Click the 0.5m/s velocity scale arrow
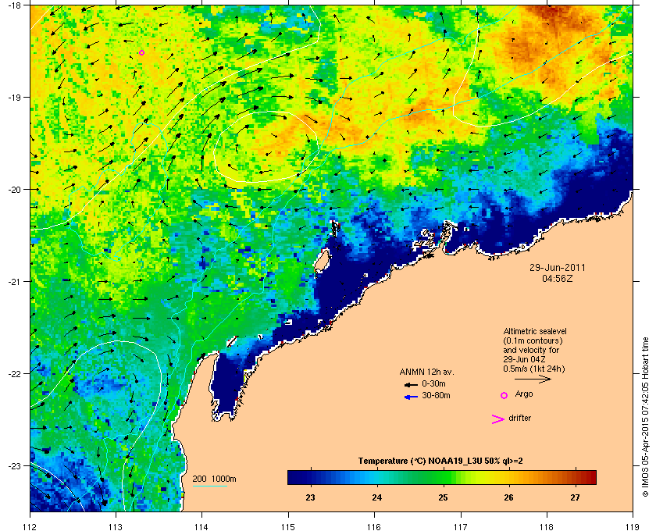The image size is (656, 531). [533, 379]
